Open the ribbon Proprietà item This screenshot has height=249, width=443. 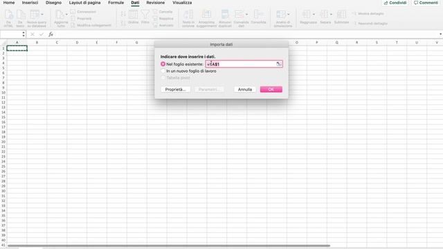81,19
